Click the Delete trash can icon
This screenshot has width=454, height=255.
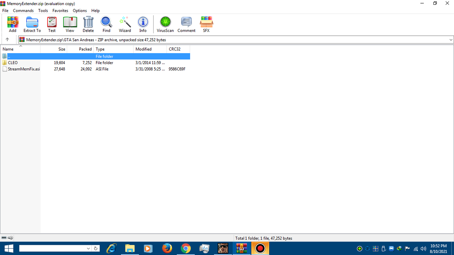pyautogui.click(x=88, y=24)
